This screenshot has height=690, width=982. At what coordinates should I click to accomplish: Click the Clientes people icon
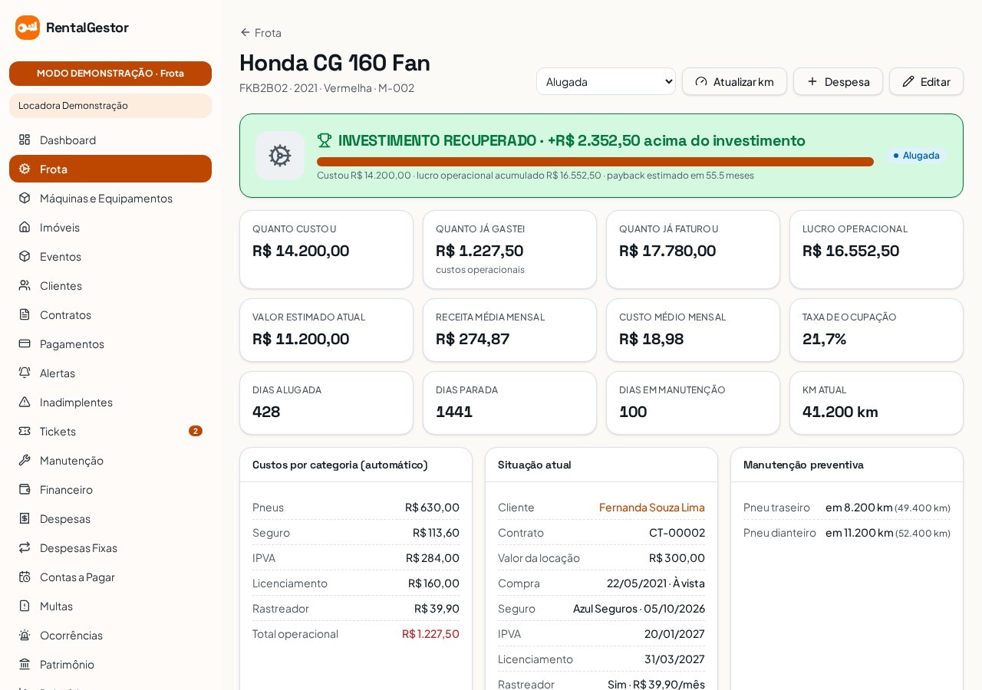click(25, 285)
